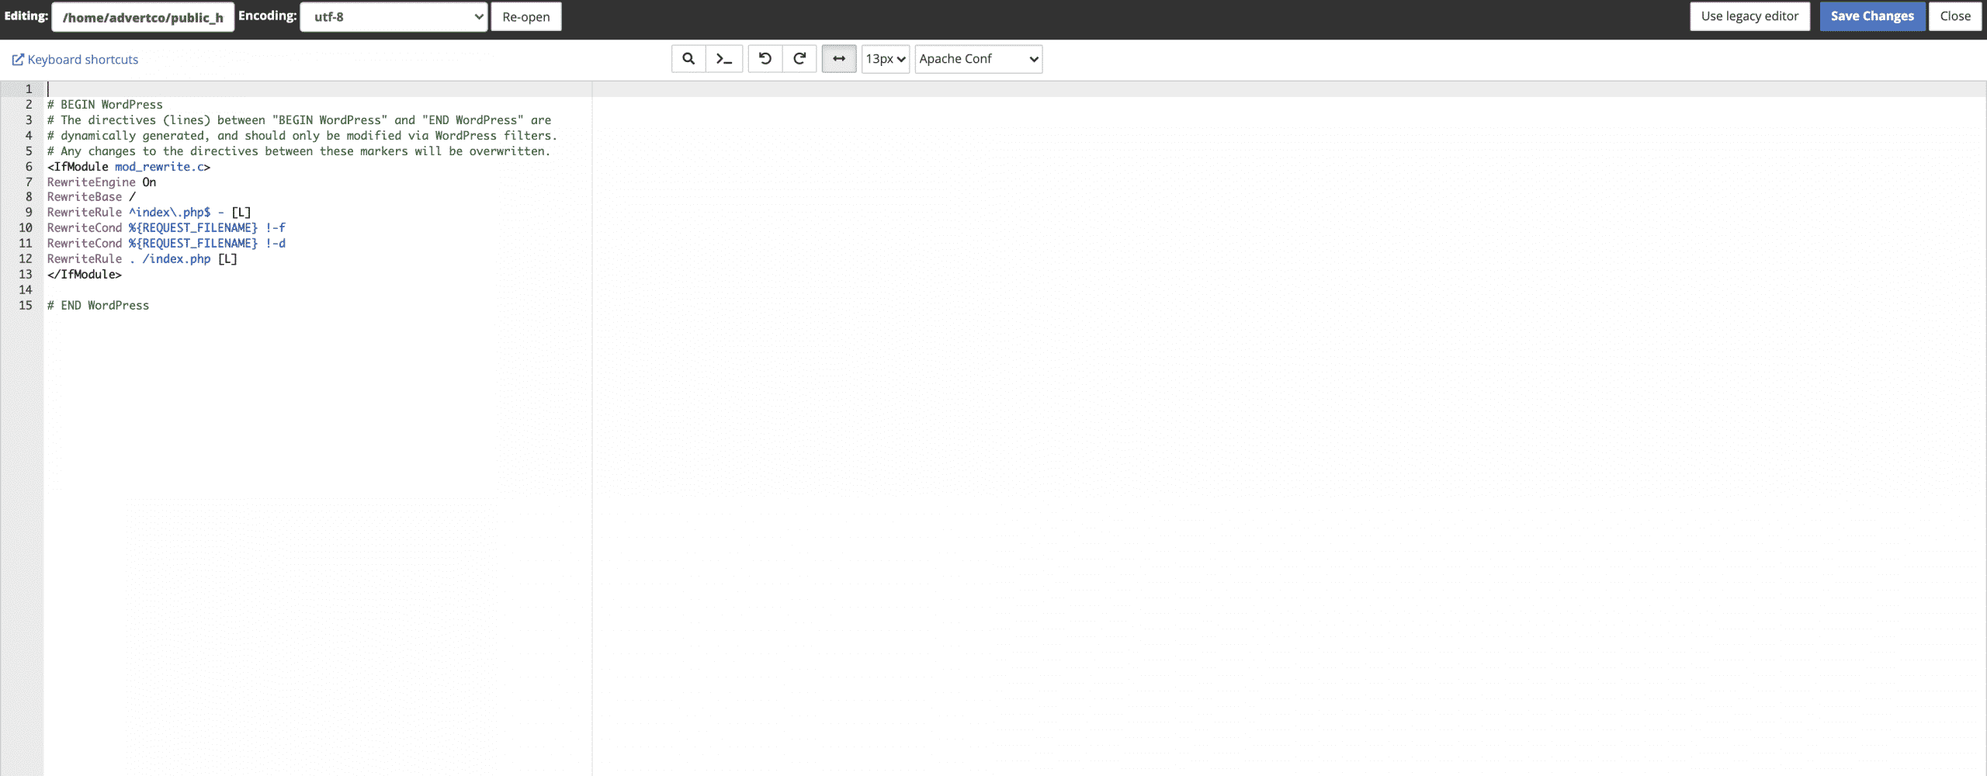Undo the last edit
Viewport: 1987px width, 776px height.
(765, 59)
